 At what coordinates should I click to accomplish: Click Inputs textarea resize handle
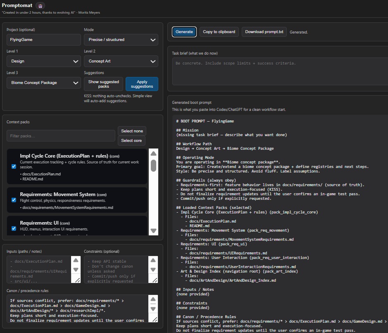(x=77, y=280)
